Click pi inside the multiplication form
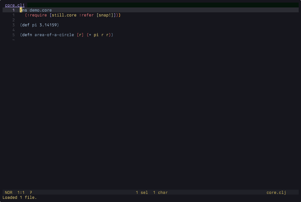 (96, 35)
